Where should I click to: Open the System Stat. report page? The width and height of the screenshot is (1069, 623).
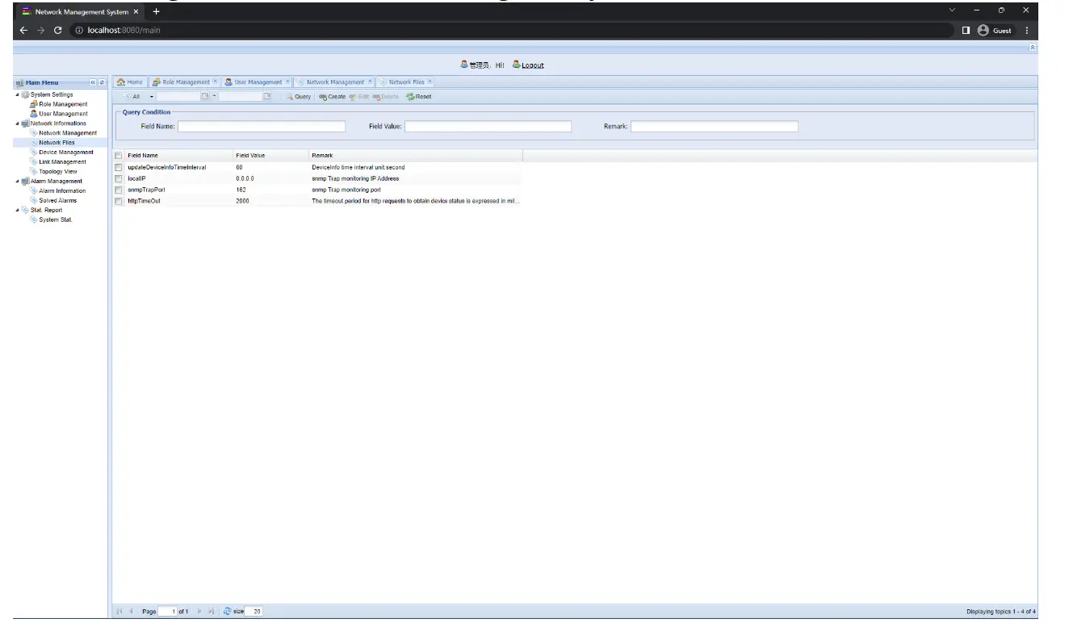click(x=56, y=220)
